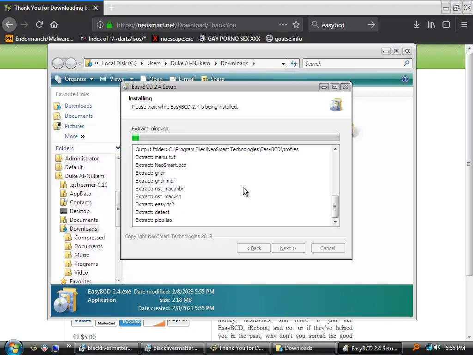
Task: Switch to Downloads taskbar button
Action: pyautogui.click(x=304, y=348)
